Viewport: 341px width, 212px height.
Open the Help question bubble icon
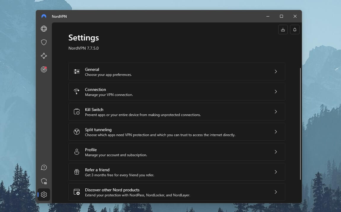click(x=44, y=167)
